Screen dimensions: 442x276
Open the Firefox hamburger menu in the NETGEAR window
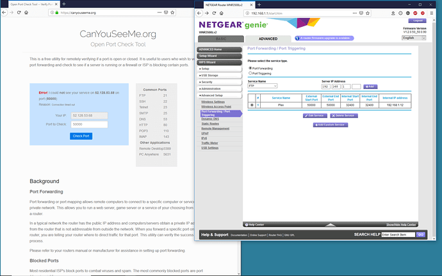click(x=432, y=13)
